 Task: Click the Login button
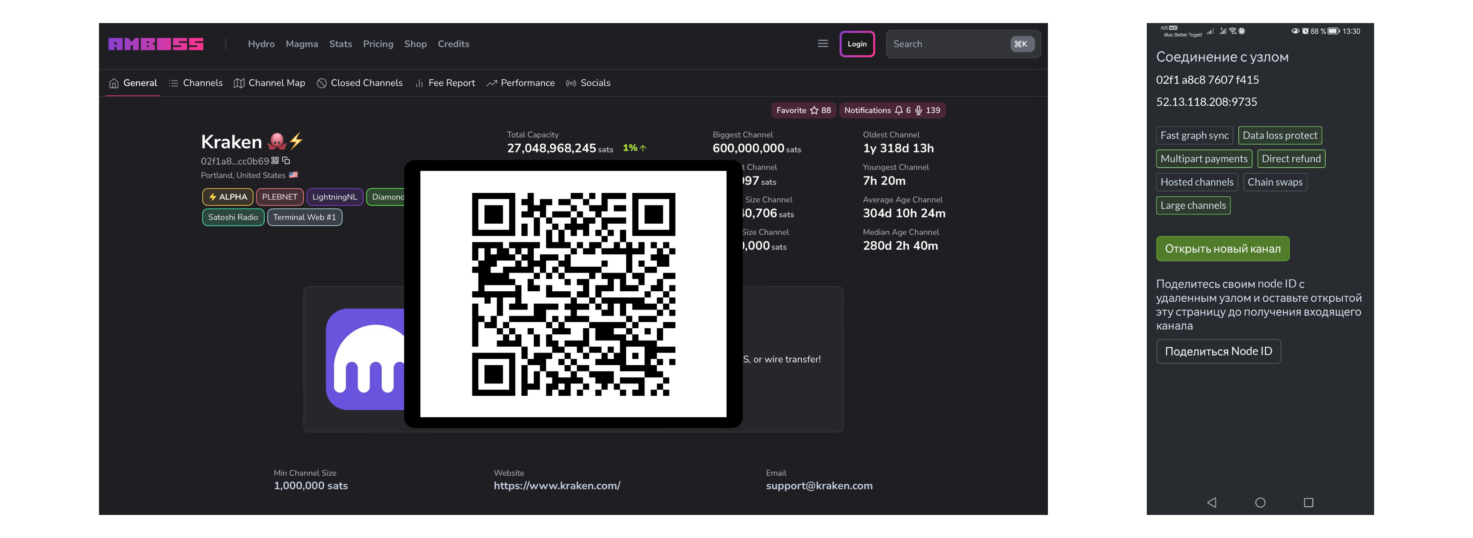tap(857, 44)
